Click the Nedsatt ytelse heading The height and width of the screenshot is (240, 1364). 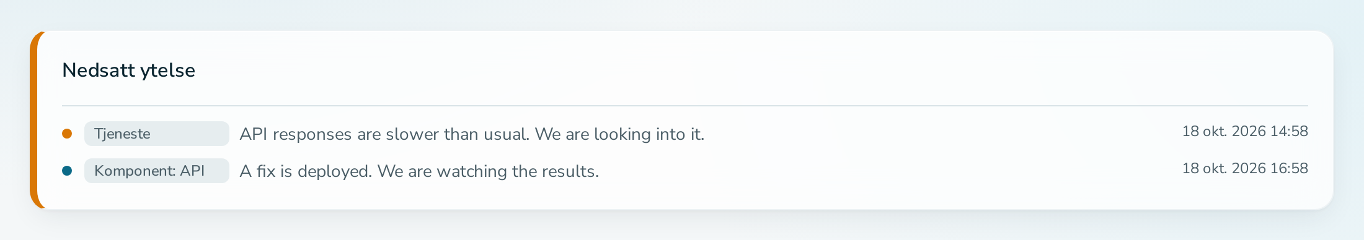128,71
